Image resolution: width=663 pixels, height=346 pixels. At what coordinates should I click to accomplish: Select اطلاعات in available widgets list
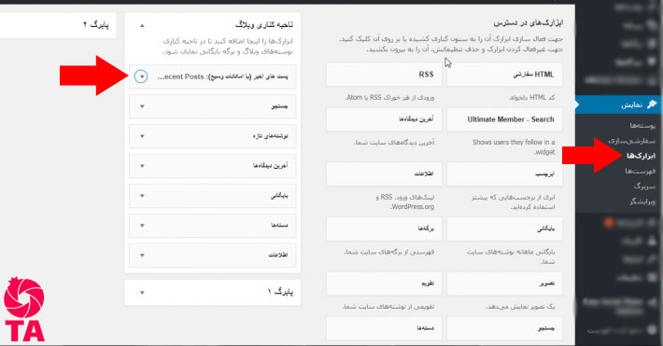(384, 174)
